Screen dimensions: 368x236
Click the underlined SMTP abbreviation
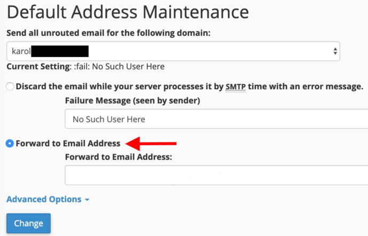click(236, 86)
